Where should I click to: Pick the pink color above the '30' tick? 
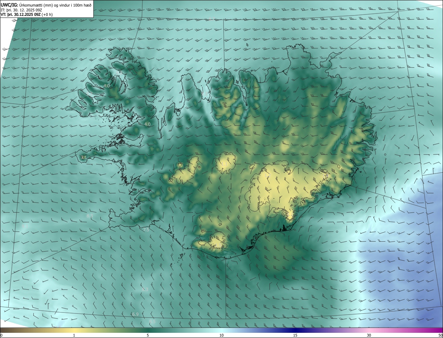(369, 330)
